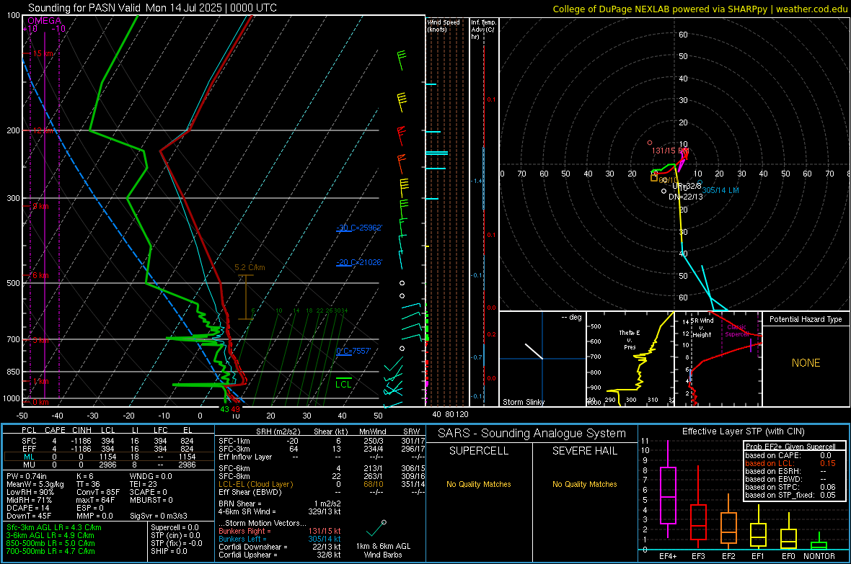Click the Effective Layer STP (with CIN) title
The image size is (851, 564).
point(743,431)
